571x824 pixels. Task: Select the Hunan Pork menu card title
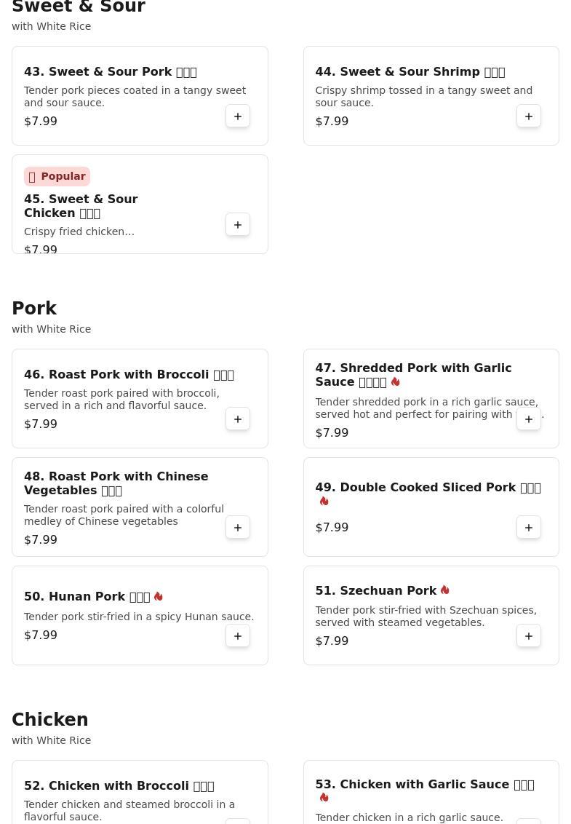(87, 597)
